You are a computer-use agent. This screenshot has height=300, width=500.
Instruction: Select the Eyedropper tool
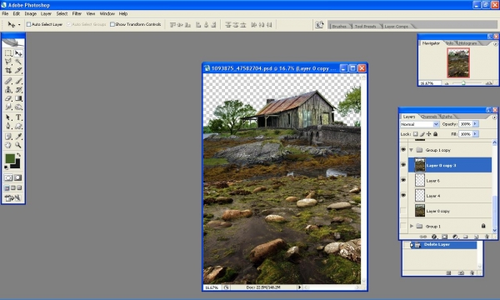[x=18, y=137]
